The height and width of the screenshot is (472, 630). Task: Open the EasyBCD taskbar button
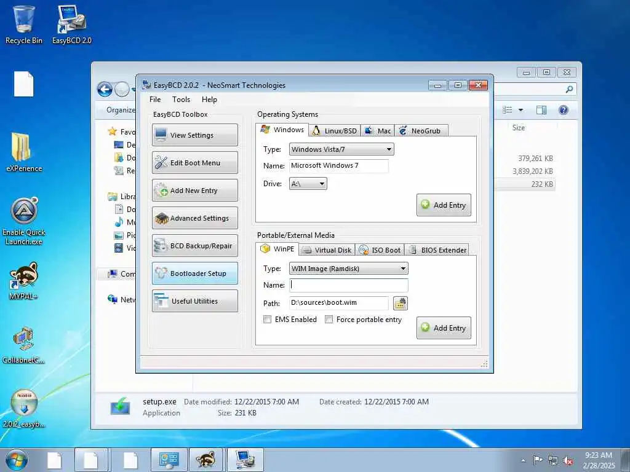pos(245,460)
